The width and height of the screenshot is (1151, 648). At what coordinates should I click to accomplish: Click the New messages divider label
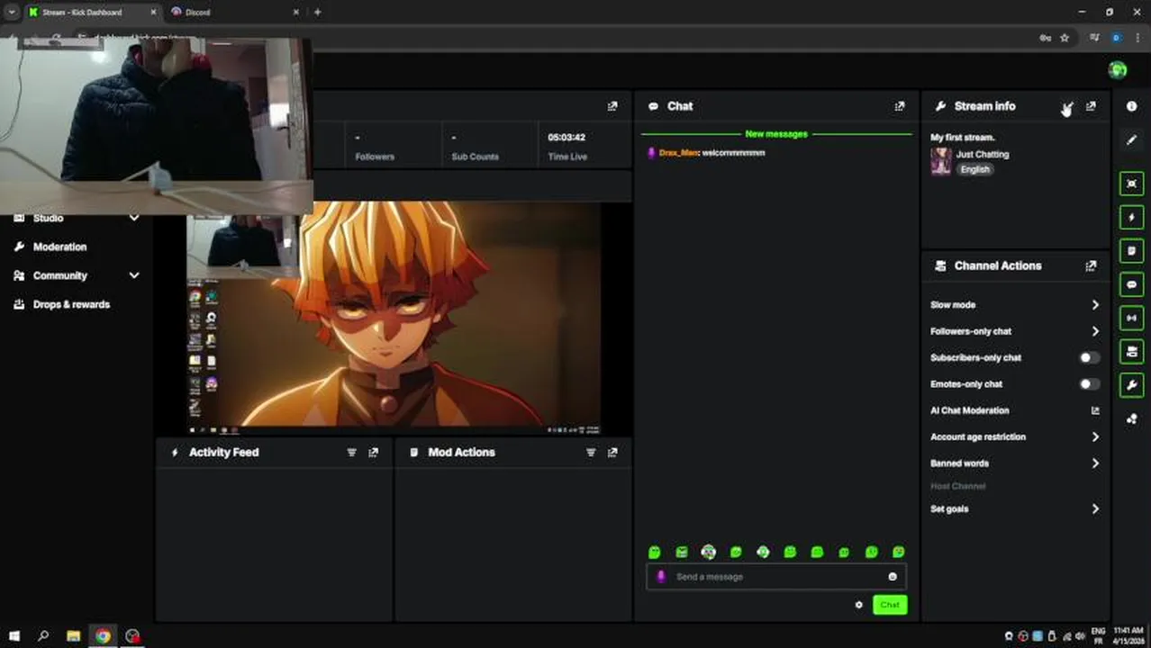point(776,134)
